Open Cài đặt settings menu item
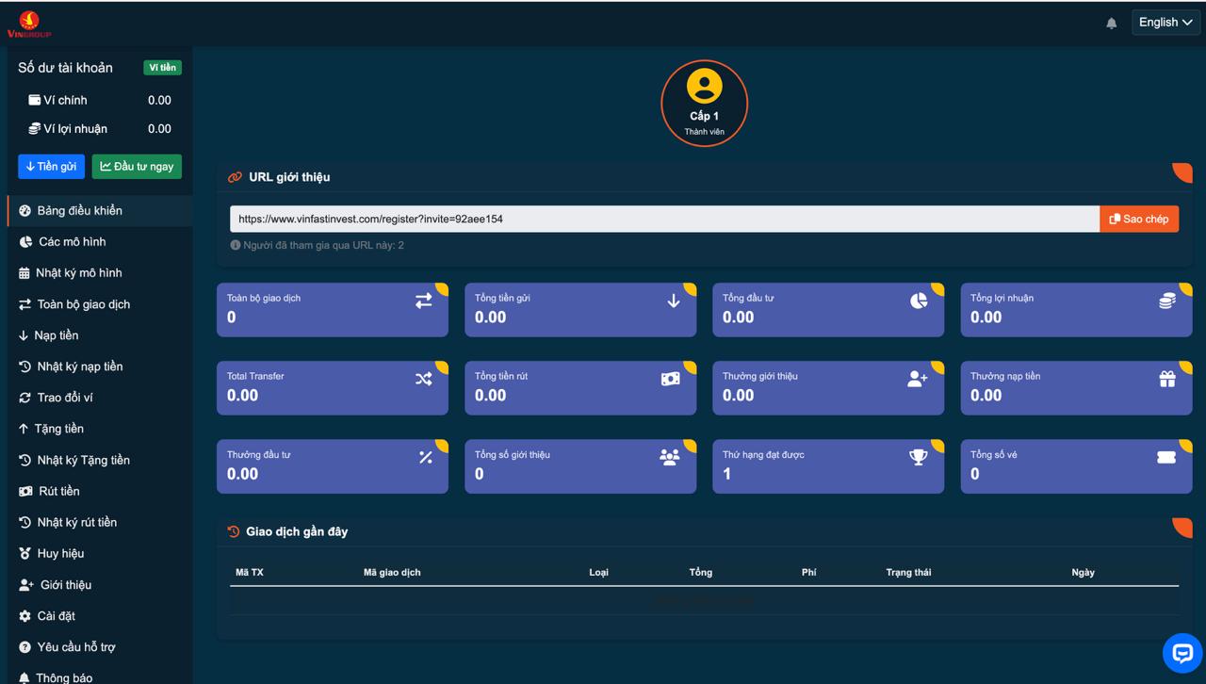Viewport: 1206px width, 684px height. pos(56,616)
